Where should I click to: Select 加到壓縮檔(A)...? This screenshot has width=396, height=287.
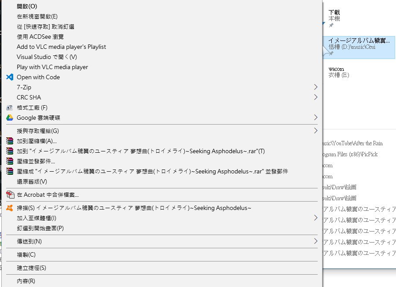click(161, 141)
